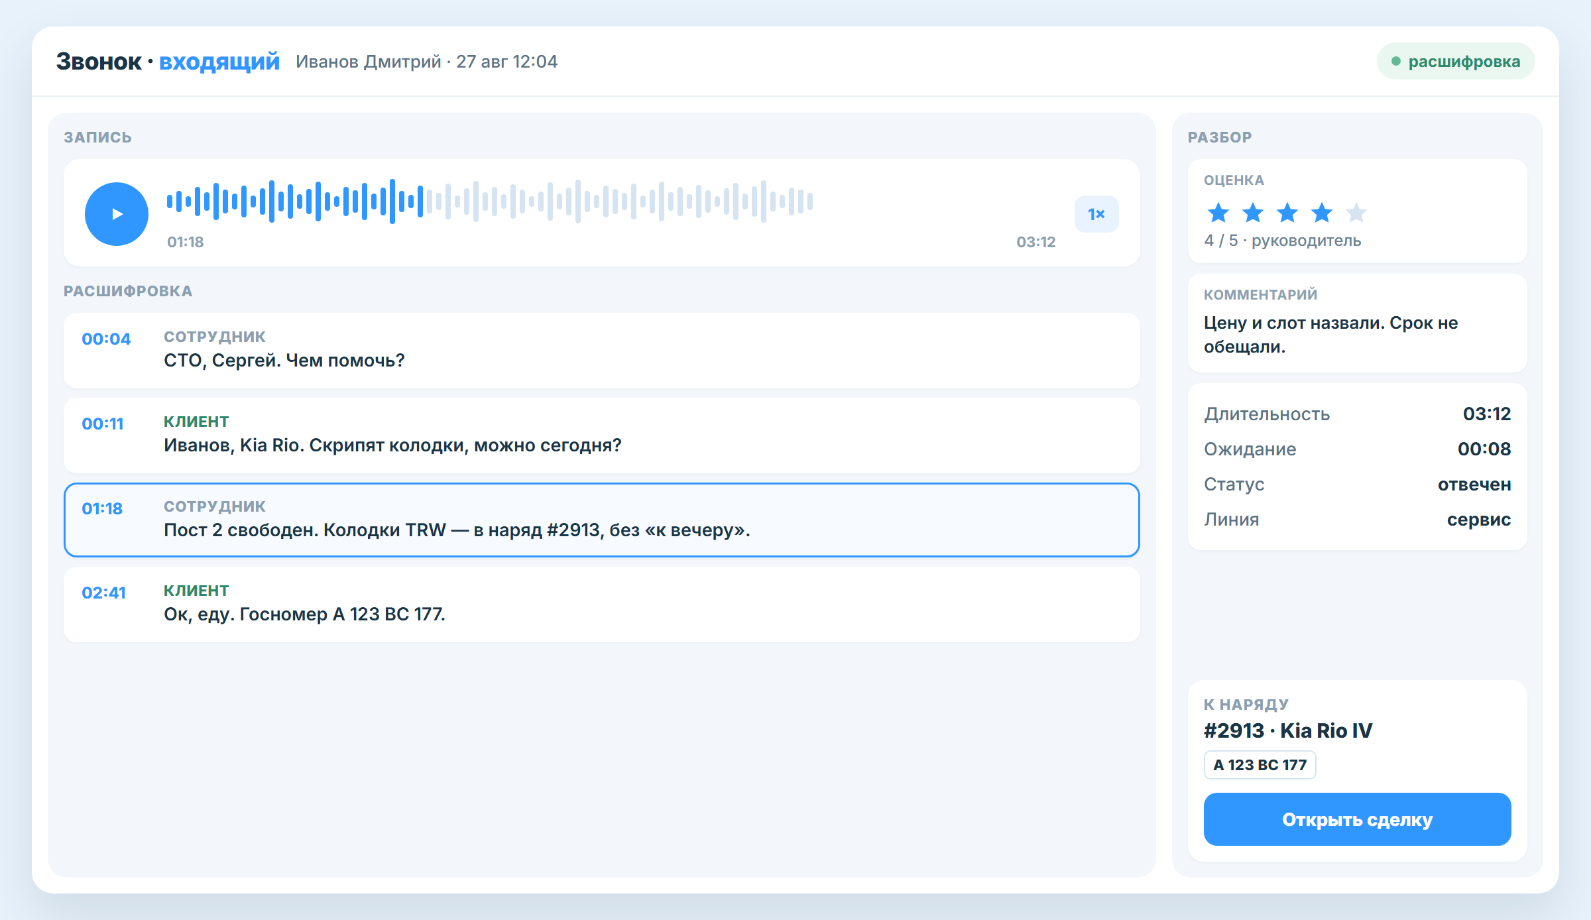Click the Статус value отвечен
Viewport: 1591px width, 920px height.
pos(1474,485)
